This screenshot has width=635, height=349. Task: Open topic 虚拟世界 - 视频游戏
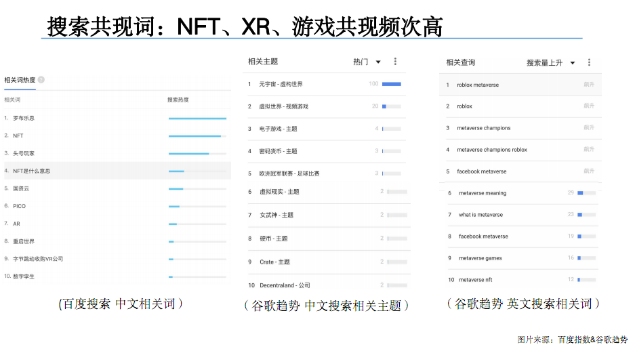283,106
